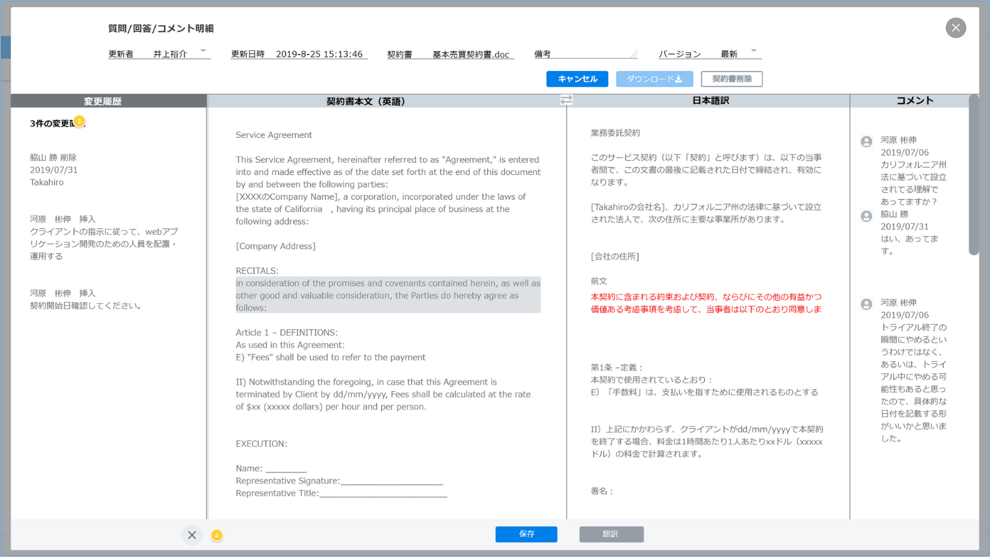Click the comment panel vertical scrollbar
This screenshot has width=990, height=557.
click(973, 176)
